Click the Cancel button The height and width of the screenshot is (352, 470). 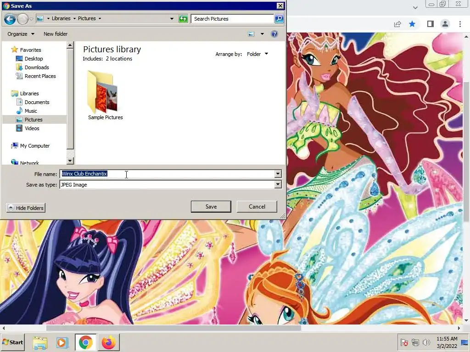[x=257, y=207]
